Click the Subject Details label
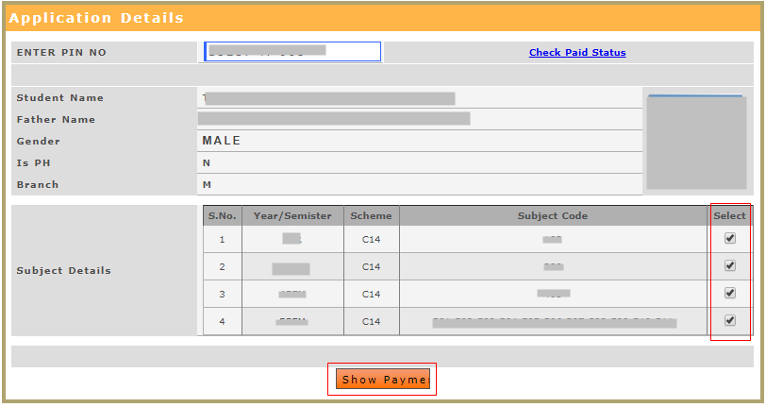The image size is (766, 407). coord(64,271)
